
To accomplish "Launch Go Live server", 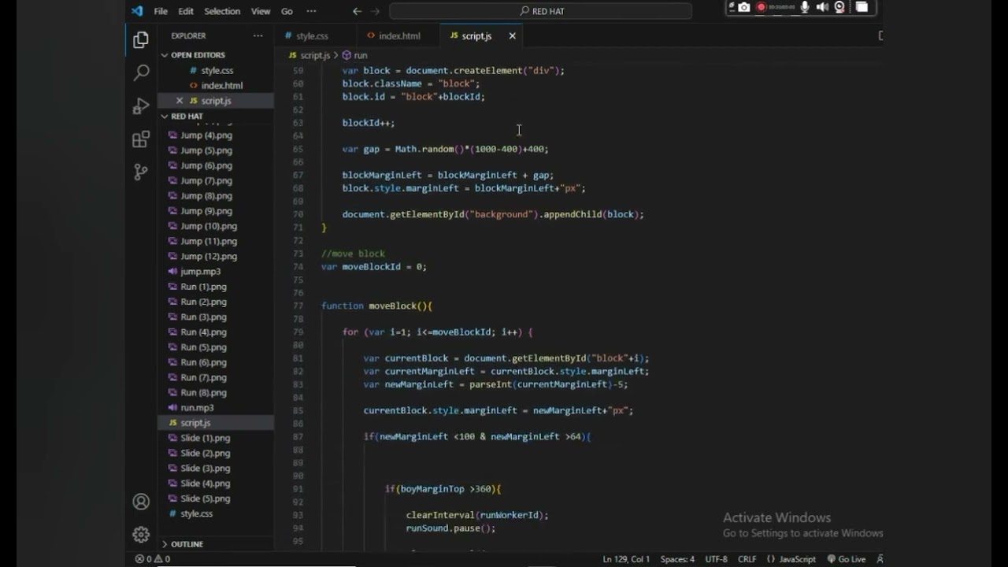I will 847,559.
